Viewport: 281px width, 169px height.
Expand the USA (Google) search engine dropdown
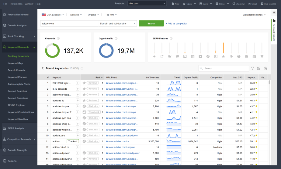[x=53, y=15]
